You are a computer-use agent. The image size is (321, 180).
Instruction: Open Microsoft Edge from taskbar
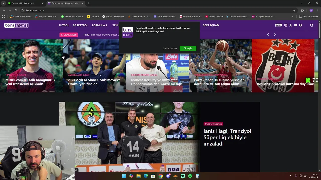point(146,176)
